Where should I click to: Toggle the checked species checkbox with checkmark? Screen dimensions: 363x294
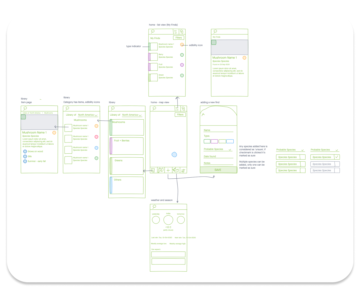337,157
